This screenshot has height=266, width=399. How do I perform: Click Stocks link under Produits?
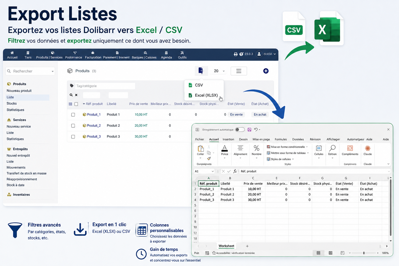click(12, 103)
